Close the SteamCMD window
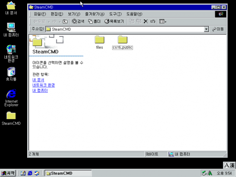Screen dimensions: 236x177 click(224, 7)
